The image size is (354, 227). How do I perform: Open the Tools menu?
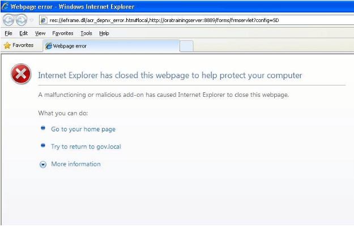tap(86, 33)
